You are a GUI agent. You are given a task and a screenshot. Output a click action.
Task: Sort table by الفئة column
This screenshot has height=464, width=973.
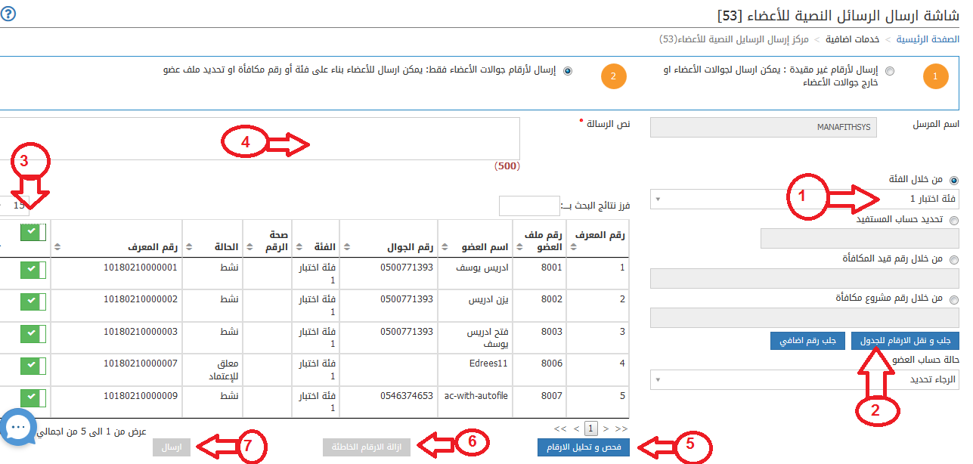297,246
